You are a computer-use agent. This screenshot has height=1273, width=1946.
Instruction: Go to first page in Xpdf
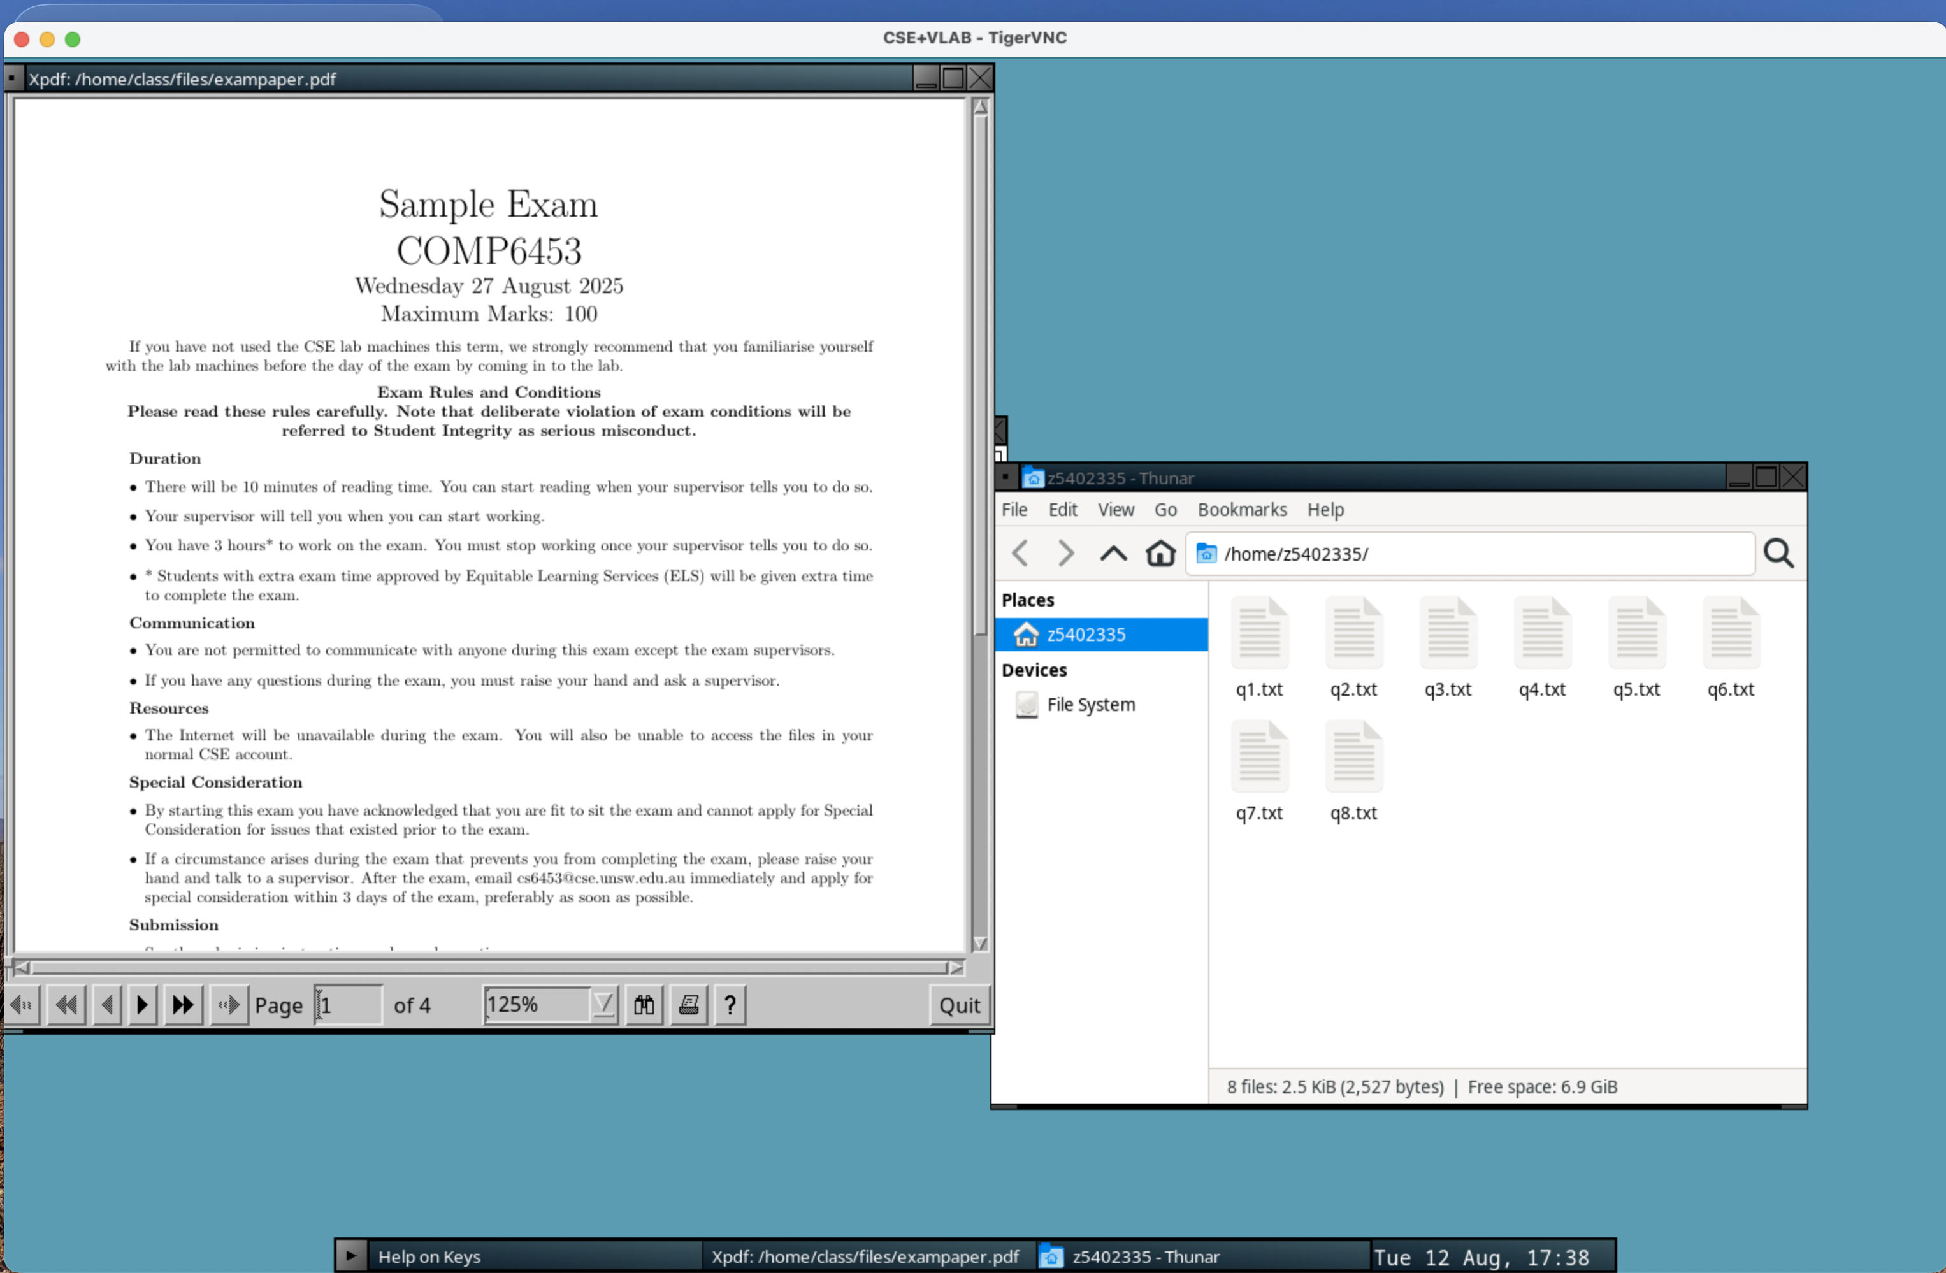click(x=66, y=1005)
